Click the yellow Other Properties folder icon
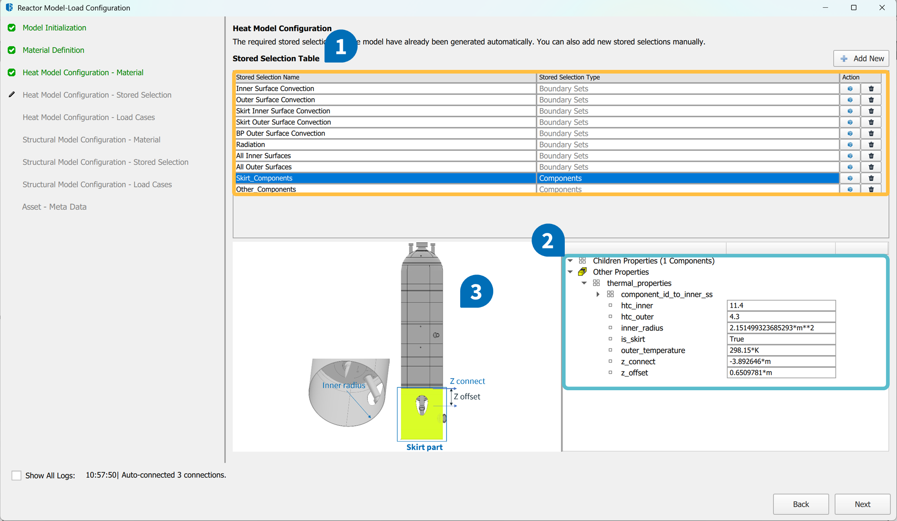 (x=582, y=272)
